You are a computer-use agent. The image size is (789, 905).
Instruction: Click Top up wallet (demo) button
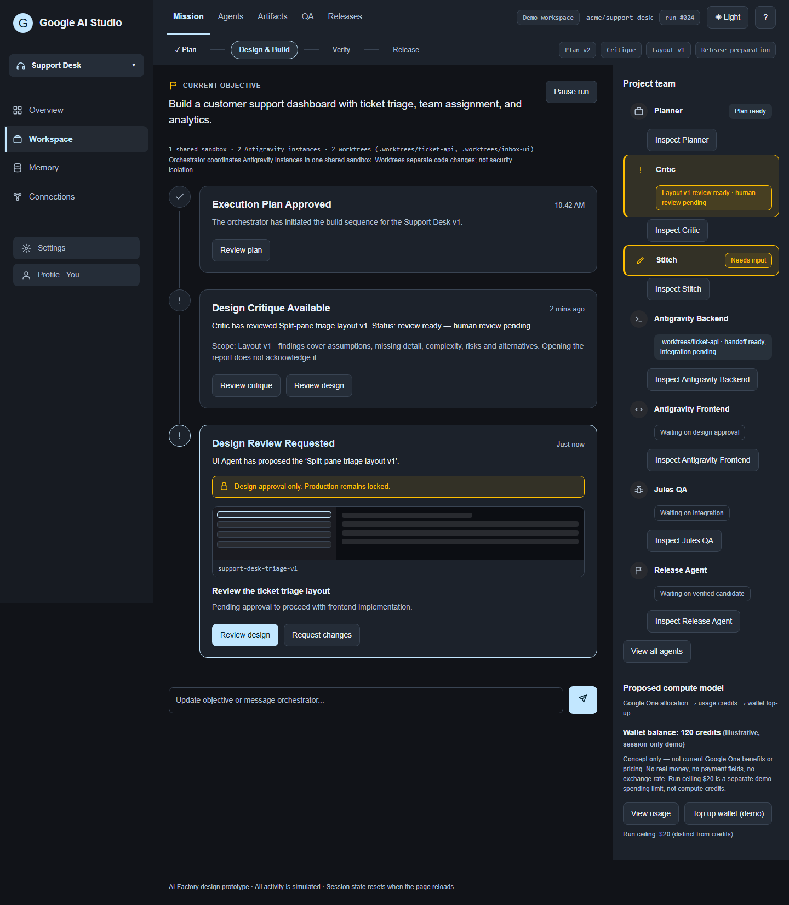(x=728, y=813)
